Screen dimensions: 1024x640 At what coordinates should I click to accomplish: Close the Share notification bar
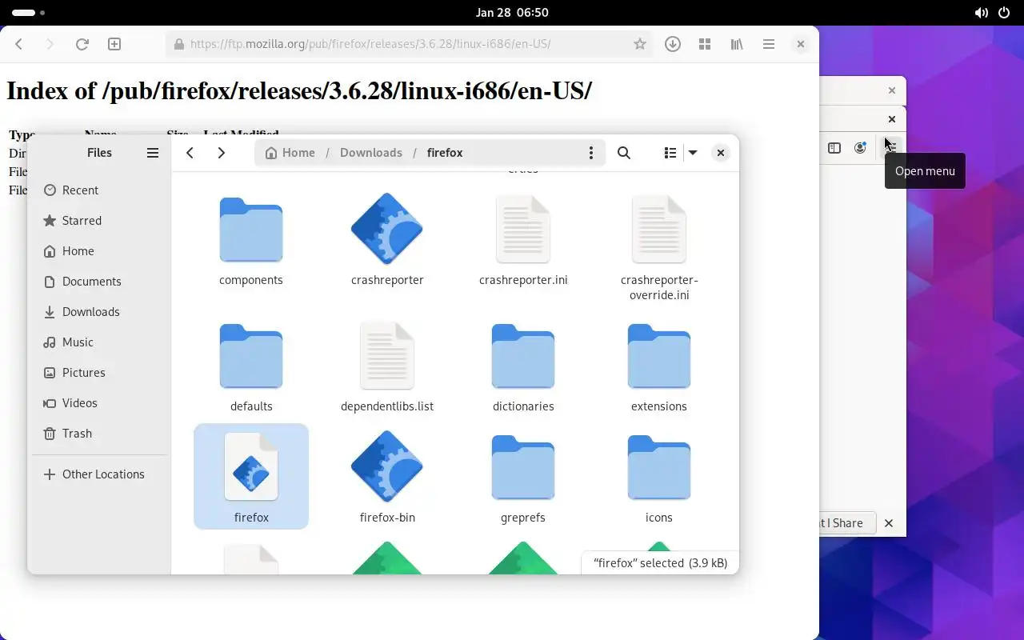pos(889,523)
